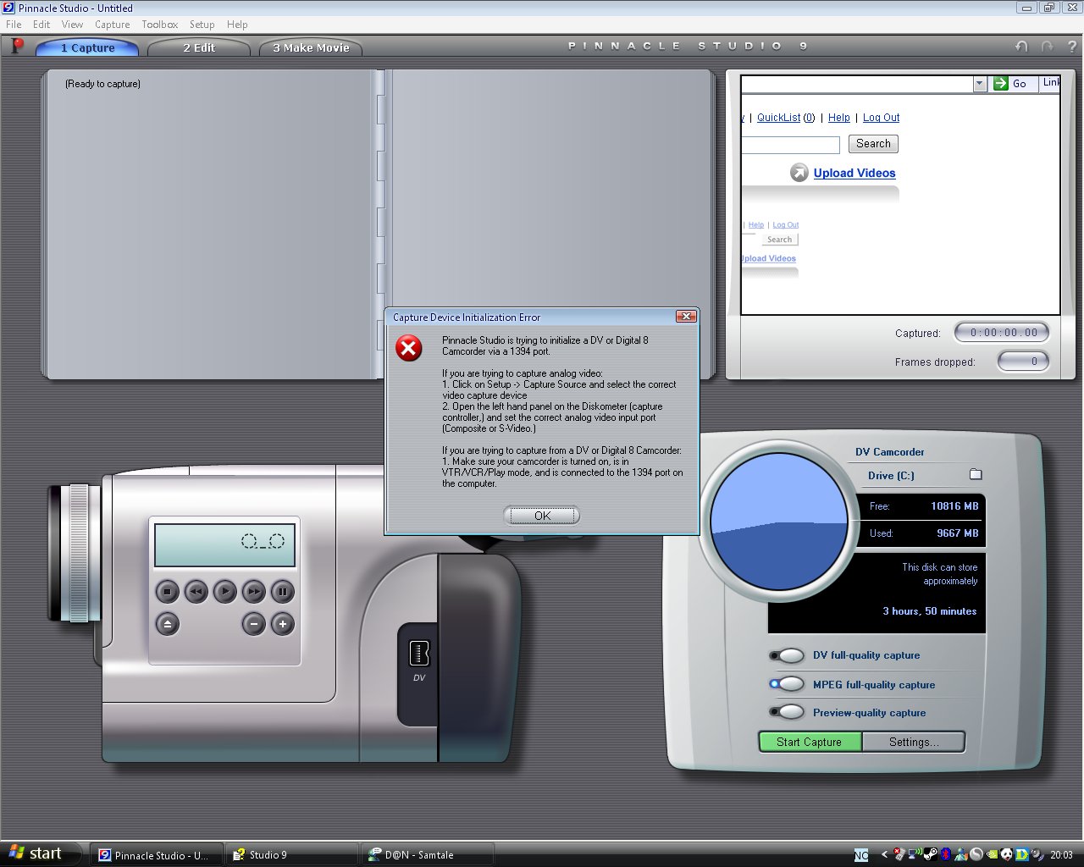Click the undo arrow icon
The image size is (1084, 867).
(x=1021, y=47)
